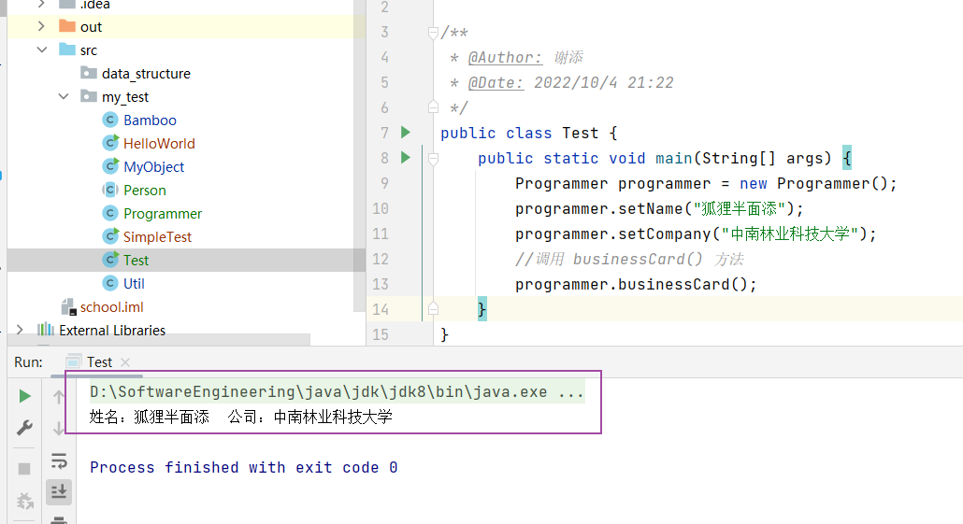
Task: Click the up arrow in Run console
Action: [58, 396]
